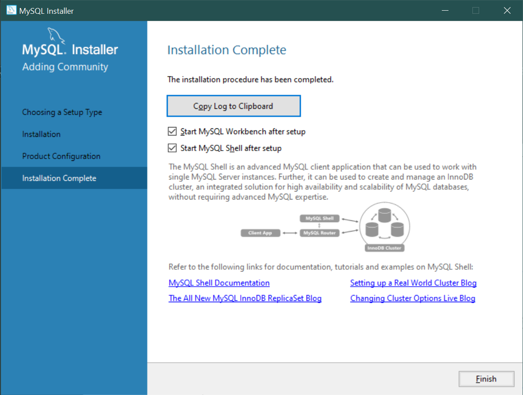This screenshot has height=395, width=523.
Task: Open Setting up a Real World Cluster Blog
Action: (413, 283)
